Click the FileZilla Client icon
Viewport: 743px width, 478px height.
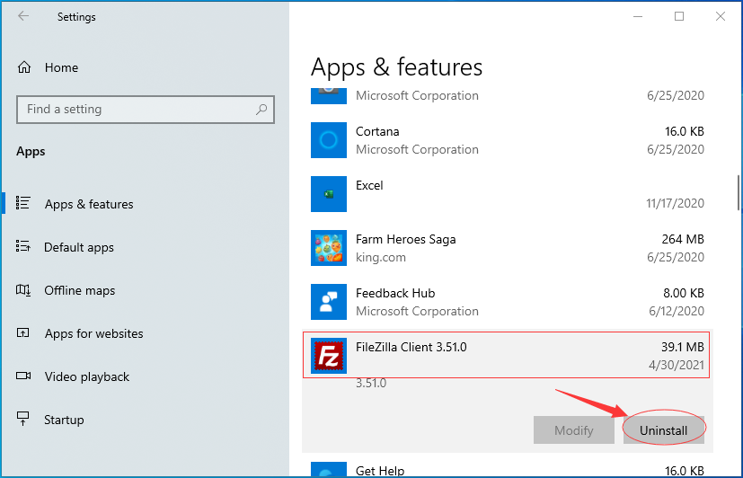[329, 356]
